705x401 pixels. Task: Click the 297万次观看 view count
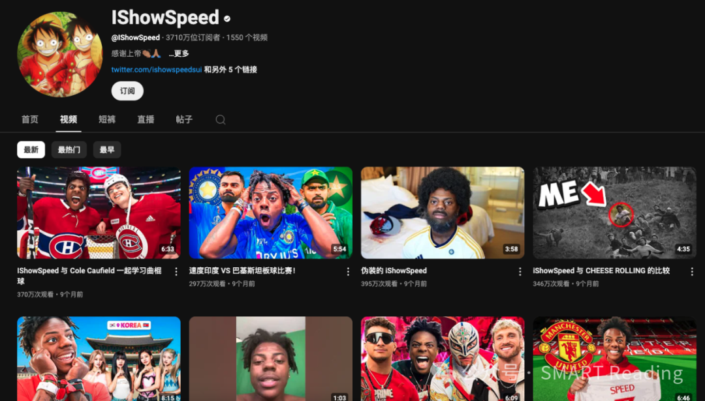[208, 284]
